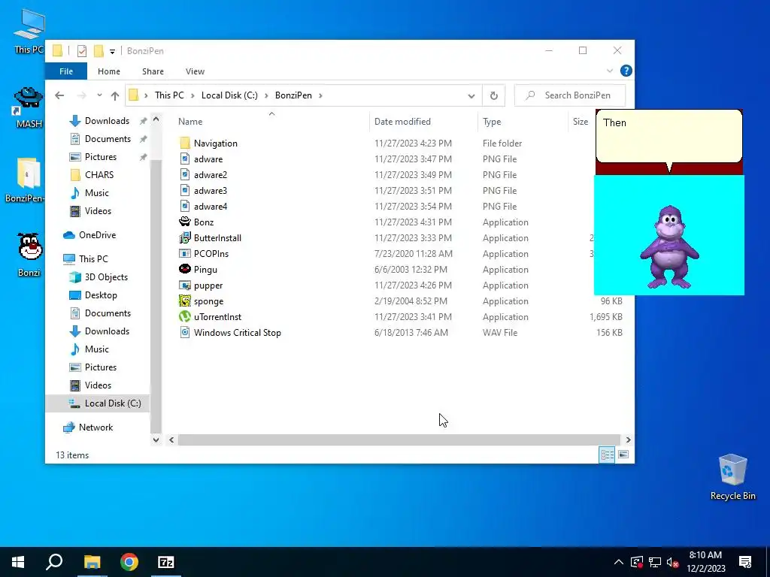Select Local Disk (C:) in navigation pane
Viewport: 770px width, 577px height.
(x=113, y=403)
